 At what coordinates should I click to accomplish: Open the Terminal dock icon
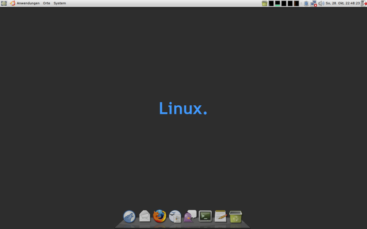pos(205,216)
